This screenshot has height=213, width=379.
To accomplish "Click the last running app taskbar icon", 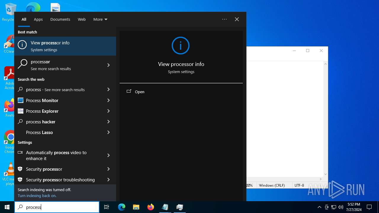I will 180,207.
